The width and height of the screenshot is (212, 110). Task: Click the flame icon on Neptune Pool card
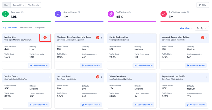pyautogui.click(x=98, y=77)
